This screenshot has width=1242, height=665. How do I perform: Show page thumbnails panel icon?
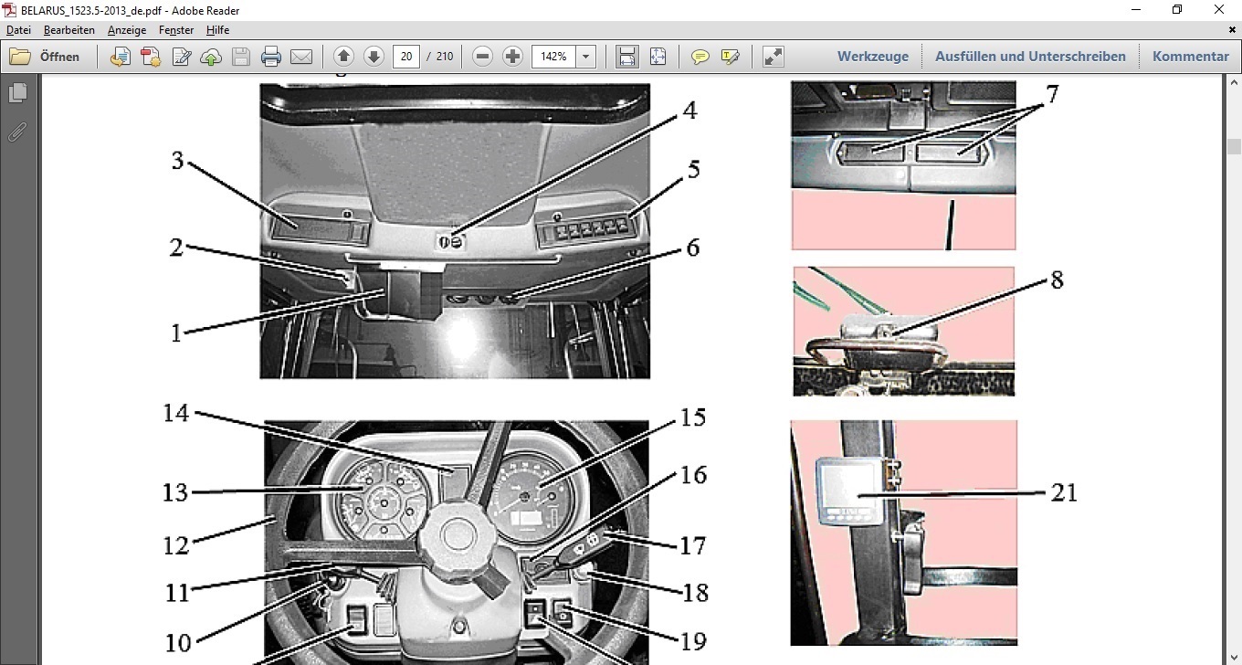coord(16,93)
